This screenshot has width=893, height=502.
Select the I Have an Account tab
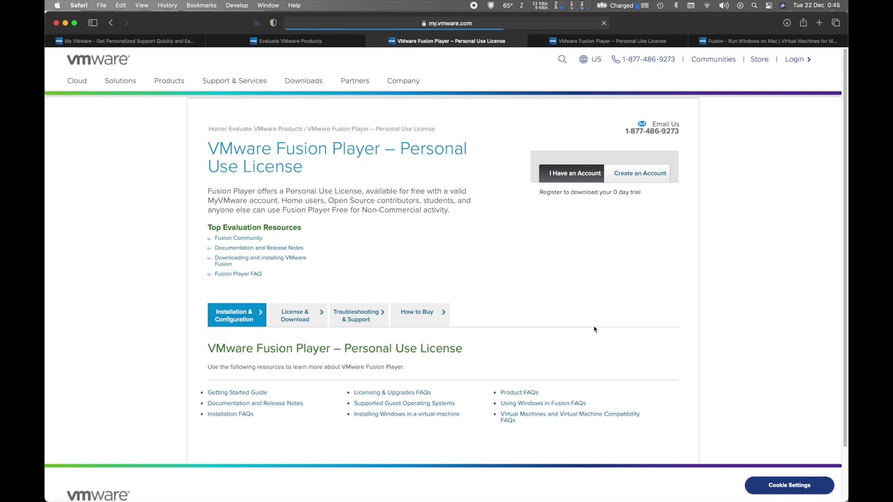[571, 173]
